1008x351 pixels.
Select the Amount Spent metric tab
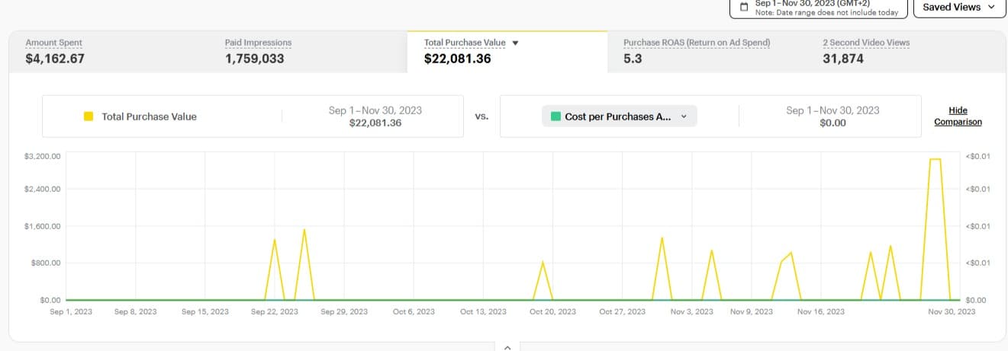(x=54, y=51)
